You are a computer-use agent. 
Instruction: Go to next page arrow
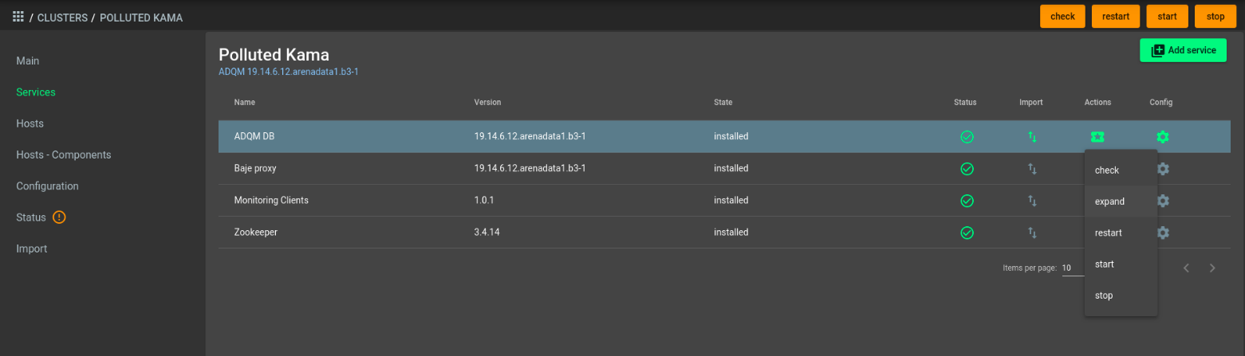point(1212,268)
